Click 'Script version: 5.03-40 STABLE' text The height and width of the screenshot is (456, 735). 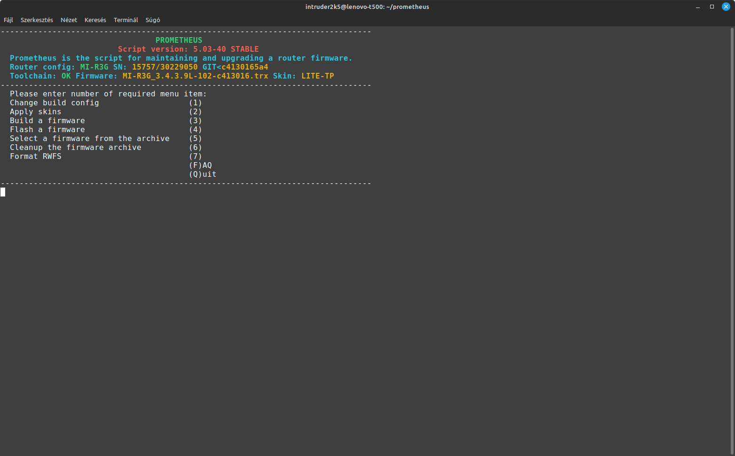point(188,49)
